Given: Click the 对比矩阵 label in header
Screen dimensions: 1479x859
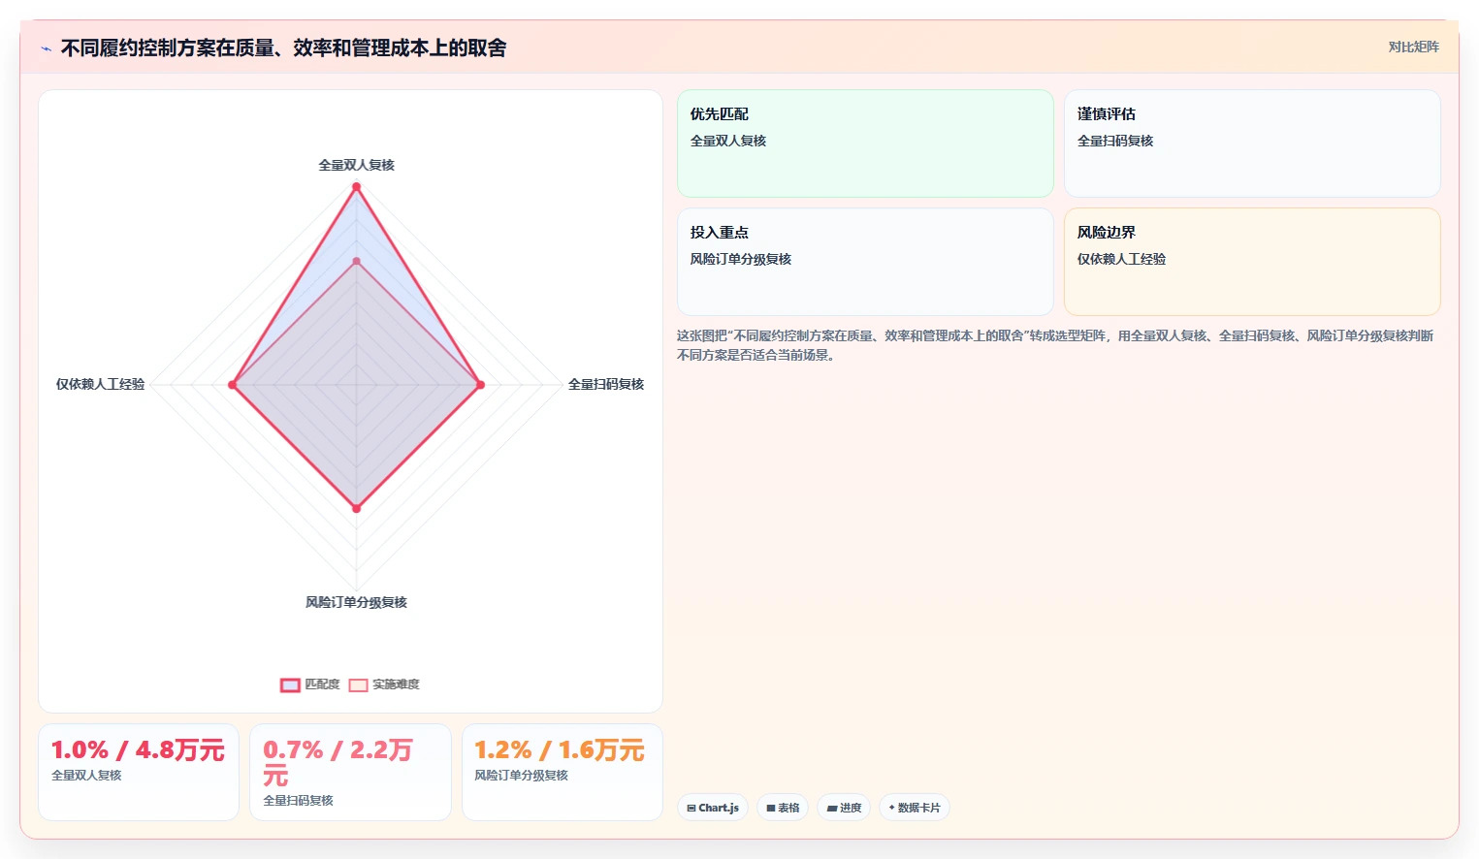Looking at the screenshot, I should (x=1413, y=47).
